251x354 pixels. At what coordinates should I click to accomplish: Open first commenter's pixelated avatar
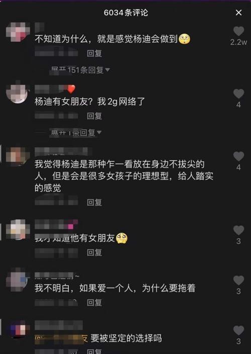[x=18, y=32]
